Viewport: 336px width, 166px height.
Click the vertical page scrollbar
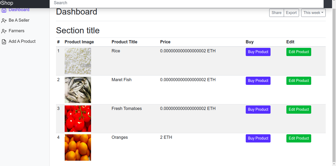[x=334, y=85]
